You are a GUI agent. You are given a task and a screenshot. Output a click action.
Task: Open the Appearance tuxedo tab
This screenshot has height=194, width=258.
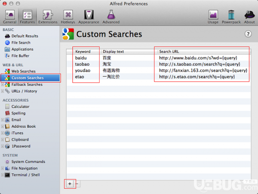(89, 17)
